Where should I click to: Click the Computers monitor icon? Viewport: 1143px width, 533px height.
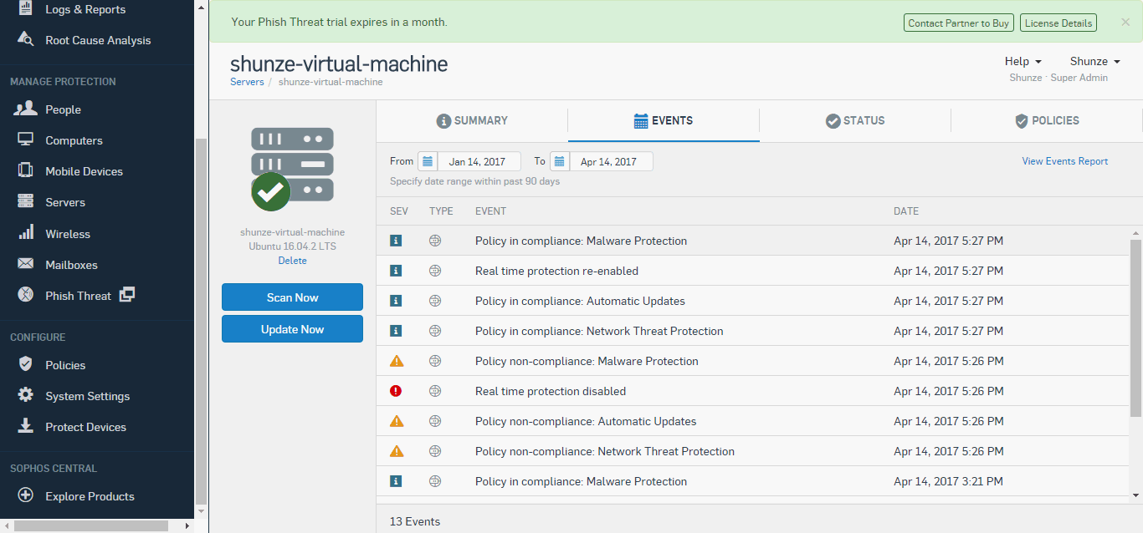[26, 140]
